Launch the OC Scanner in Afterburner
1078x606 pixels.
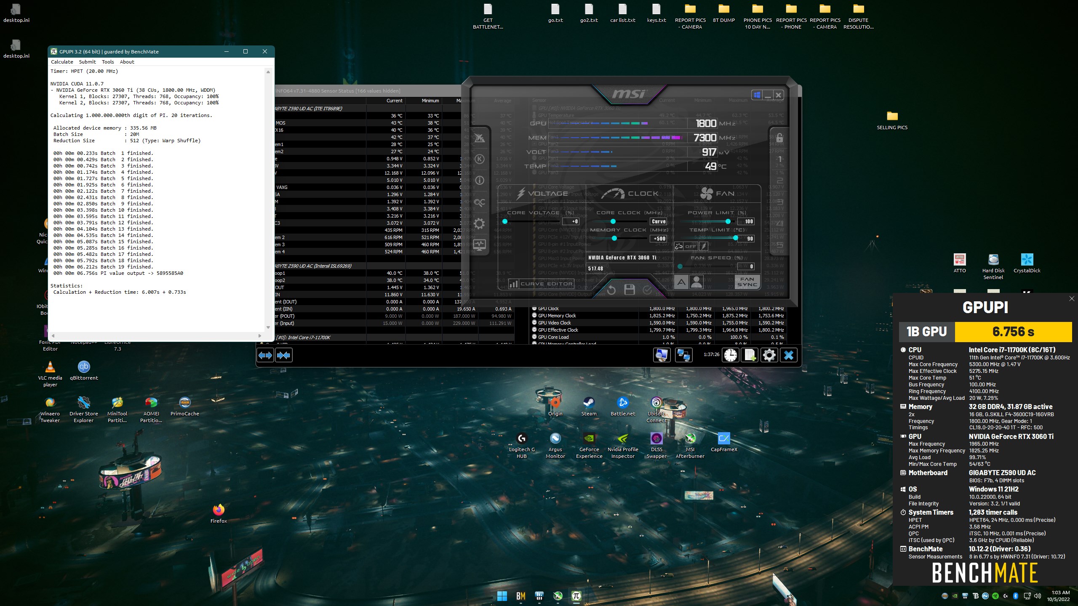pyautogui.click(x=479, y=202)
